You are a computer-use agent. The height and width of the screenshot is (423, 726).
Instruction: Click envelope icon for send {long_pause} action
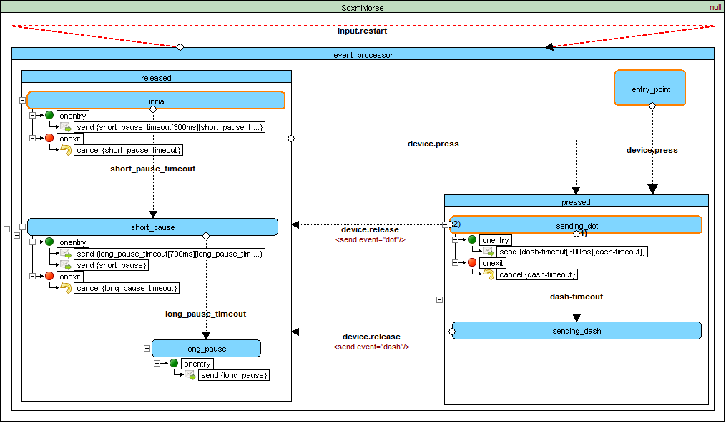tap(191, 375)
